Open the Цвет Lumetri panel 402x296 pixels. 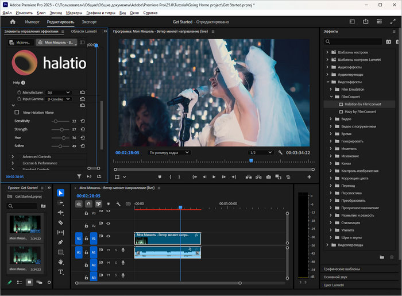334,285
